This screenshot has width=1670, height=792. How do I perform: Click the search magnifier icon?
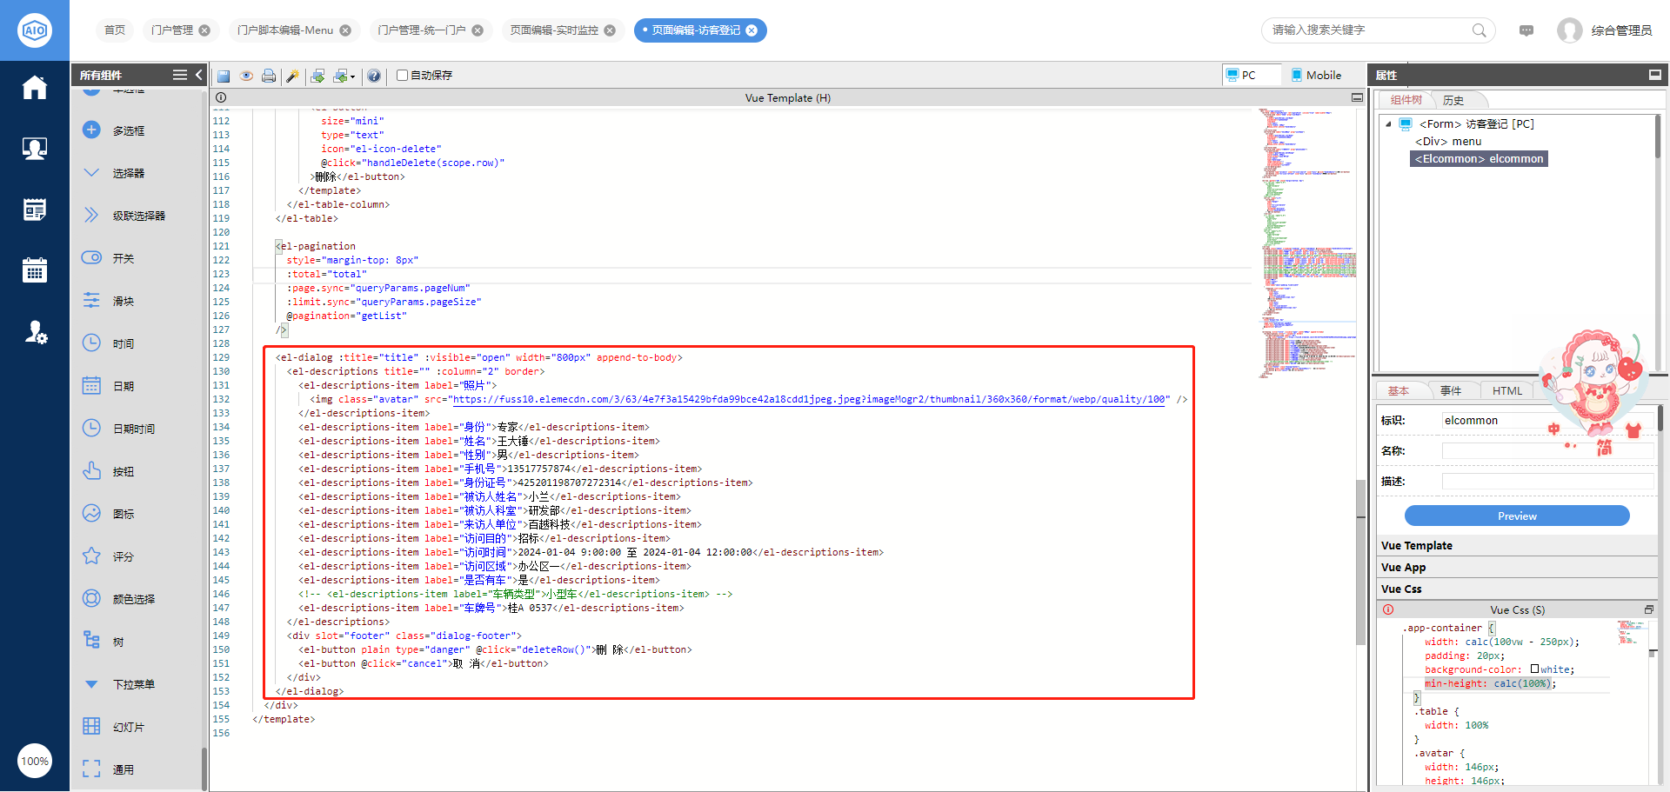(1480, 30)
